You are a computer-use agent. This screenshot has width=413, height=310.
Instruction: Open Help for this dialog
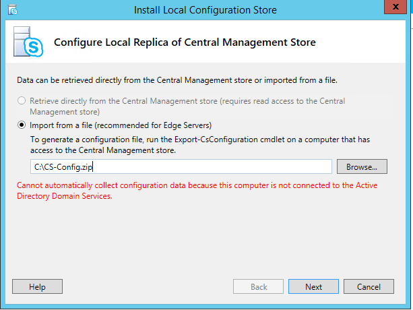pos(37,286)
